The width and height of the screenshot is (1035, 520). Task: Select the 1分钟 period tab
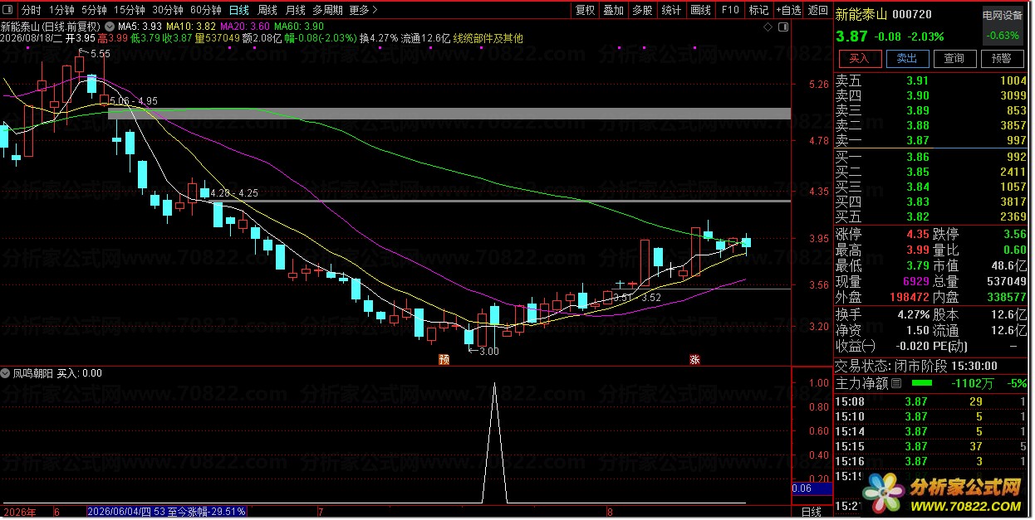[61, 10]
